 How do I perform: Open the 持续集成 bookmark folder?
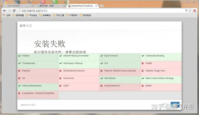pyautogui.click(x=45, y=15)
